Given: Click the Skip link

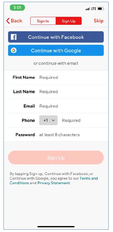Looking at the screenshot, I should pyautogui.click(x=98, y=21).
